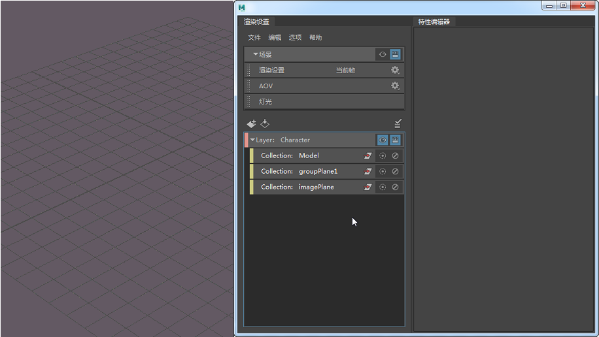Isolate select the groupPlane1 collection
The width and height of the screenshot is (599, 337).
coord(383,171)
